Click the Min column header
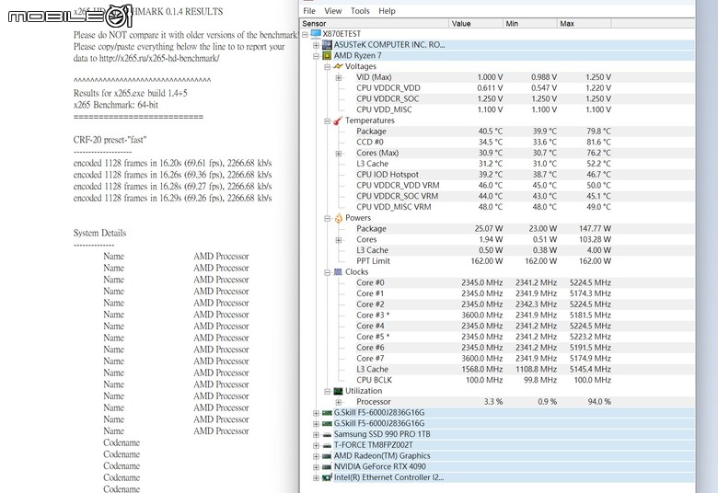This screenshot has height=493, width=718. (x=530, y=23)
